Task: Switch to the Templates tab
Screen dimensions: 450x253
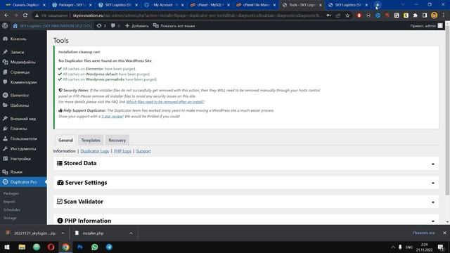Action: (x=91, y=141)
